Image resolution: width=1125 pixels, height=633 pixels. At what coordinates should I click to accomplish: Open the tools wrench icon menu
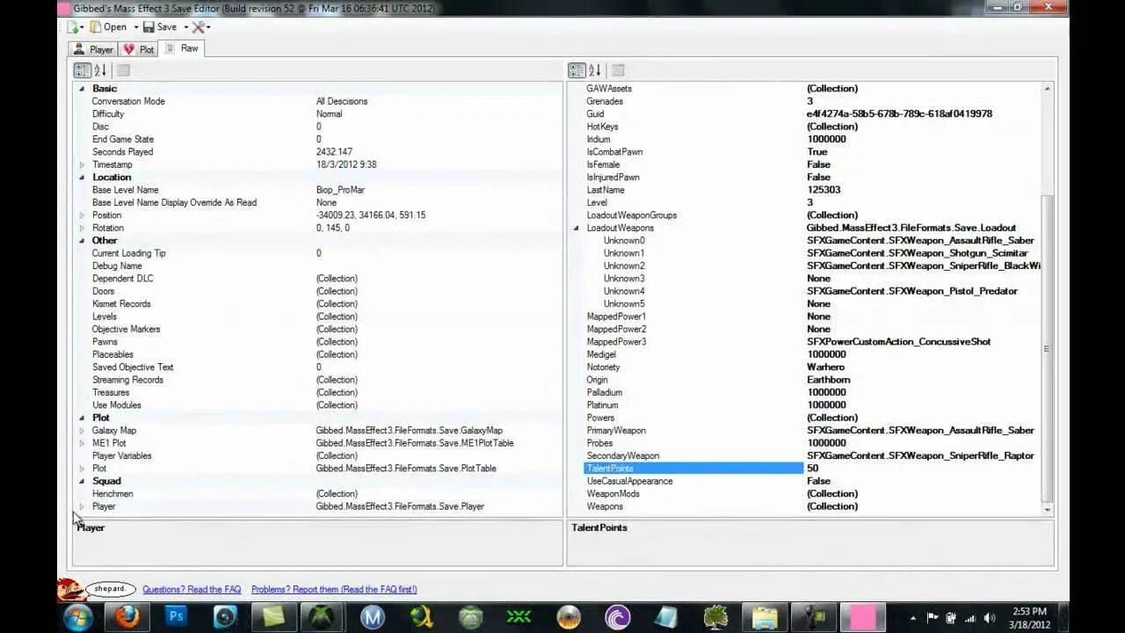pyautogui.click(x=199, y=27)
